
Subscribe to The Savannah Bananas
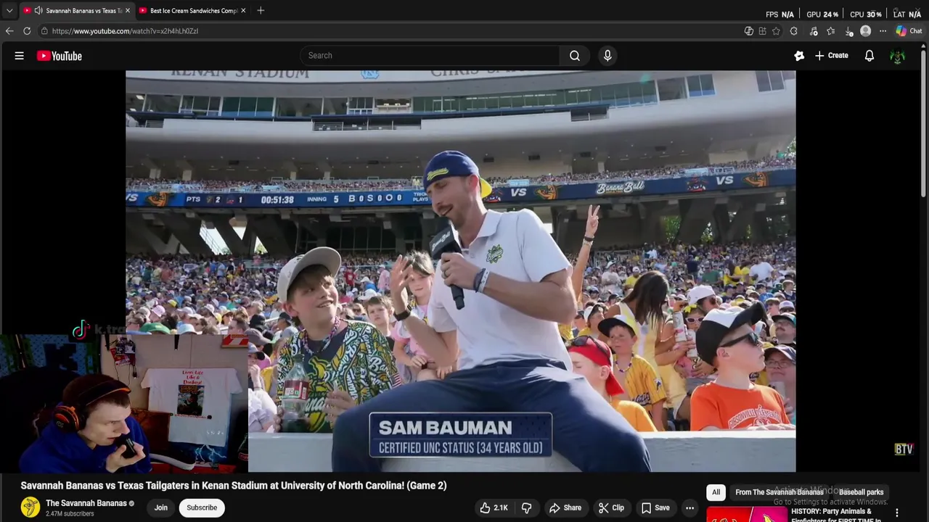(x=202, y=507)
